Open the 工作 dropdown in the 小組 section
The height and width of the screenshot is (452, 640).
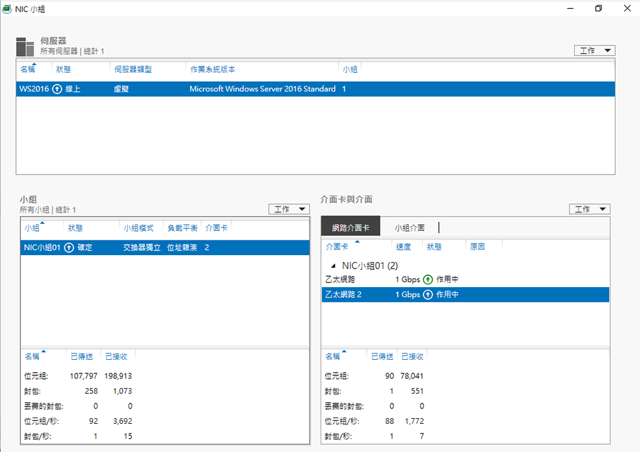(289, 209)
